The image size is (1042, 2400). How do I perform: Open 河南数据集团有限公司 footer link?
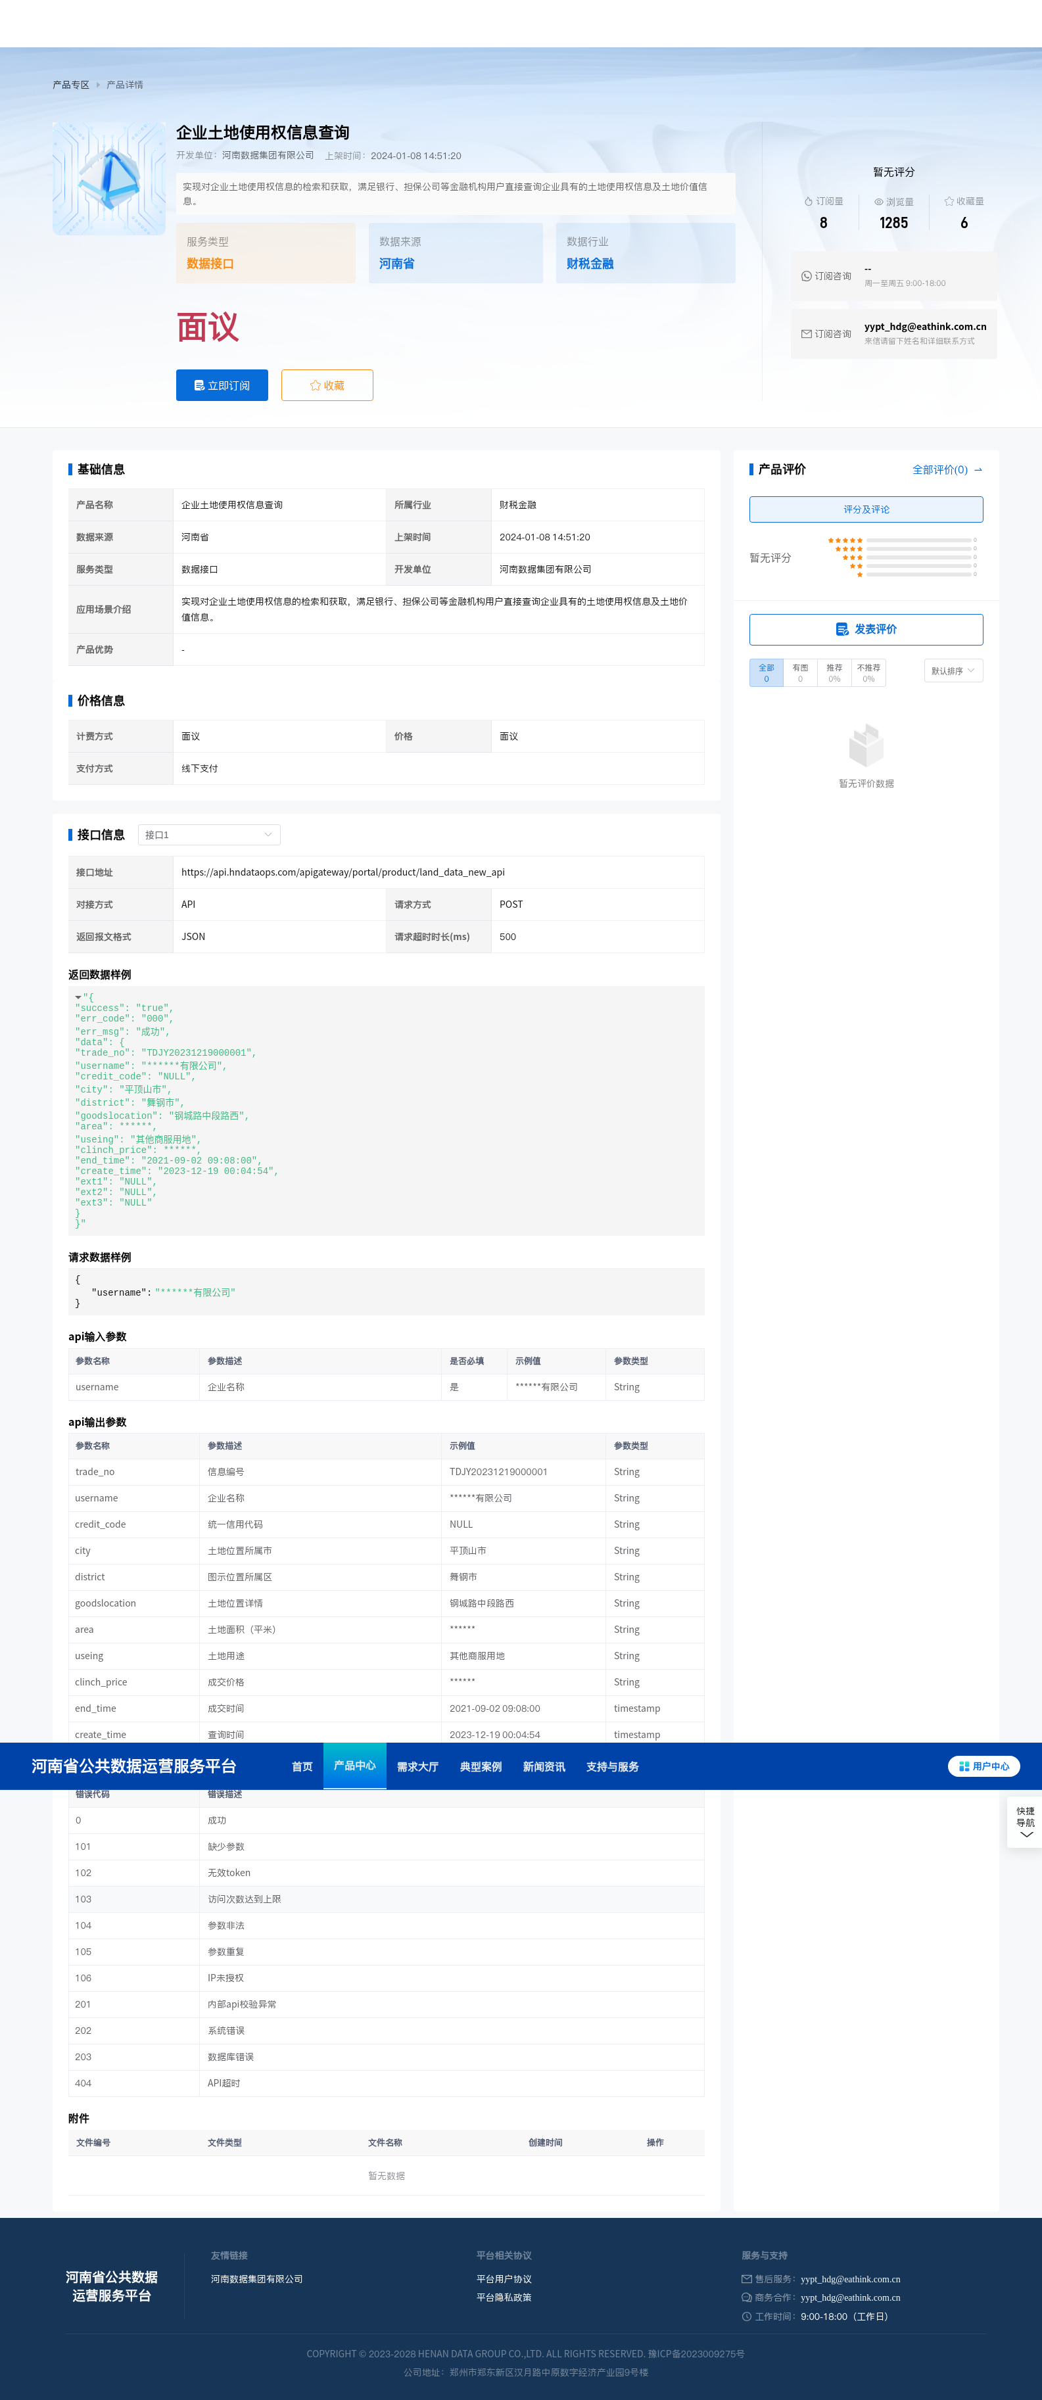coord(256,2279)
